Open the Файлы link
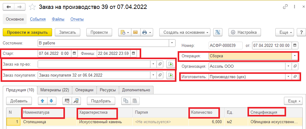 point(58,19)
